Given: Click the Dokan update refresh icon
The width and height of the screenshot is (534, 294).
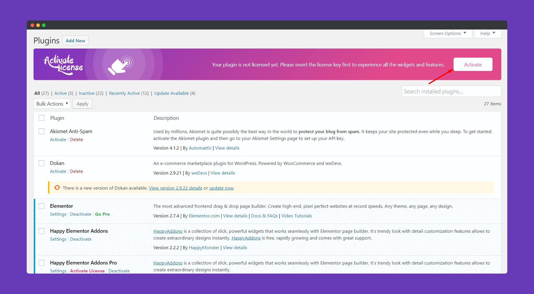Looking at the screenshot, I should [x=57, y=188].
